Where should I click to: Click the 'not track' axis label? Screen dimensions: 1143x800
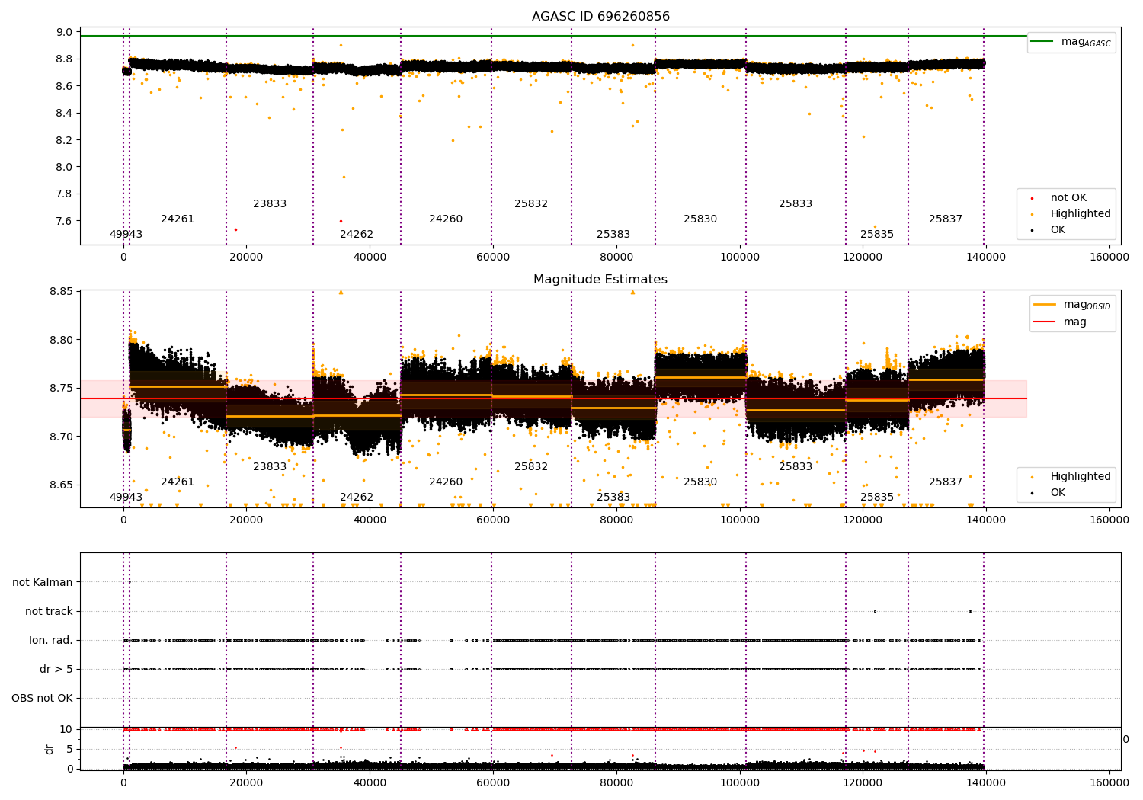coord(49,611)
